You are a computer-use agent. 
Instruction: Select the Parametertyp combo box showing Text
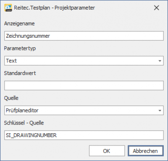(x=84, y=61)
